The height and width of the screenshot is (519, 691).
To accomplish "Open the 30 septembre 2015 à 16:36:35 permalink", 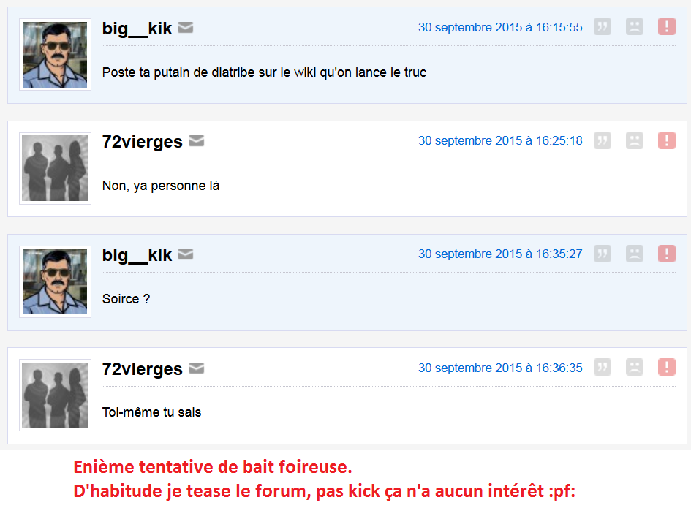I will tap(500, 368).
